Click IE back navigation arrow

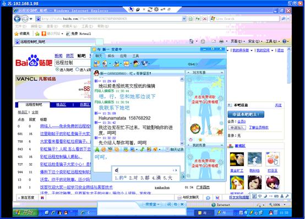pyautogui.click(x=17, y=19)
